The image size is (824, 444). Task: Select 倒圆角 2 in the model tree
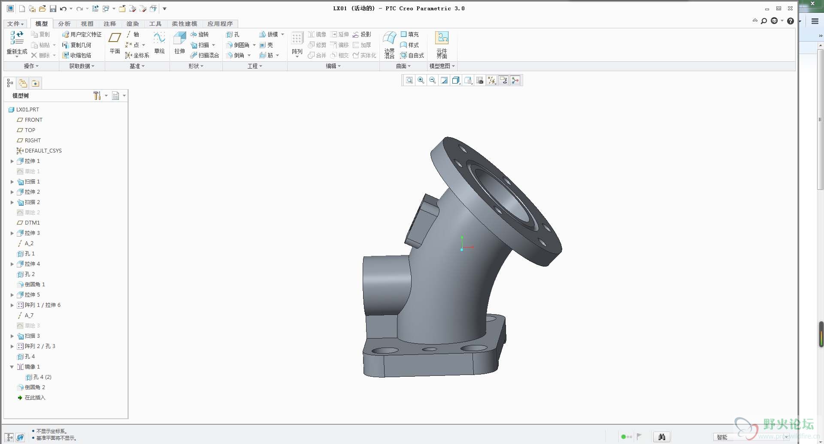pos(31,387)
